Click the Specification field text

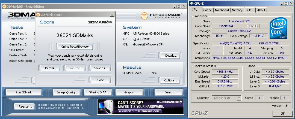coord(250,43)
